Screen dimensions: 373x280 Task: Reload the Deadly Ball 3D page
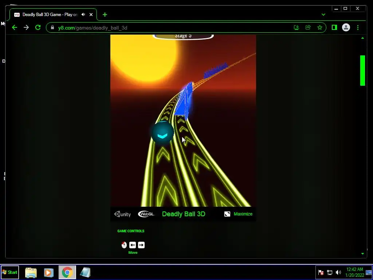coord(38,27)
